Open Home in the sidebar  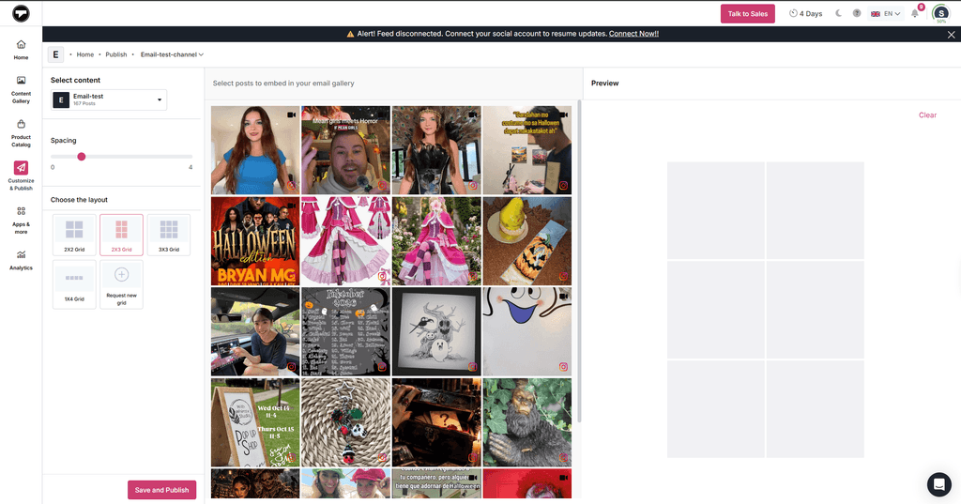21,50
